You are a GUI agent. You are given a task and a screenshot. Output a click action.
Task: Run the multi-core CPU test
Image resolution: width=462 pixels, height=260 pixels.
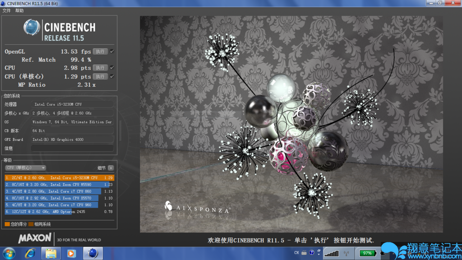tap(100, 68)
